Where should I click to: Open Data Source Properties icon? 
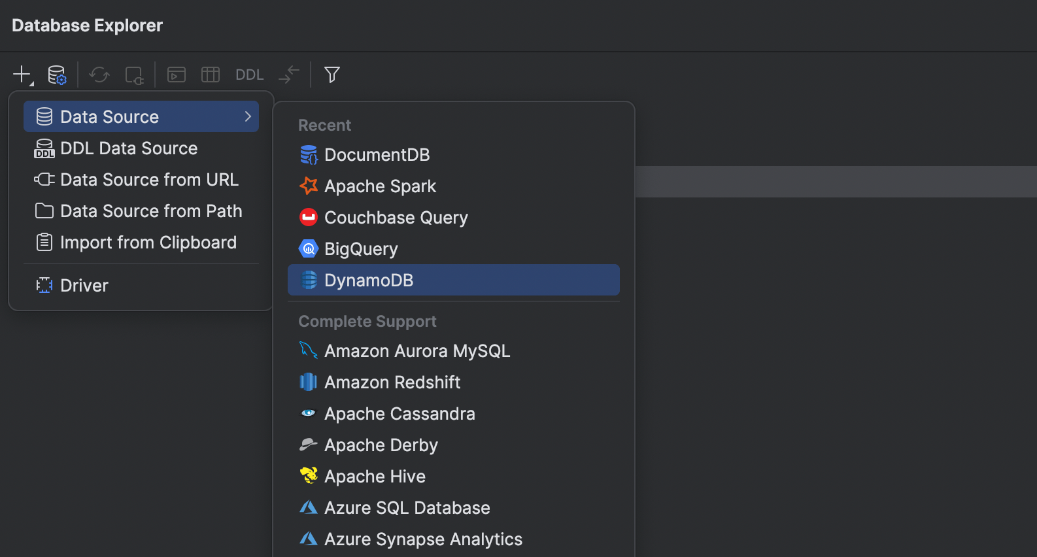(57, 75)
